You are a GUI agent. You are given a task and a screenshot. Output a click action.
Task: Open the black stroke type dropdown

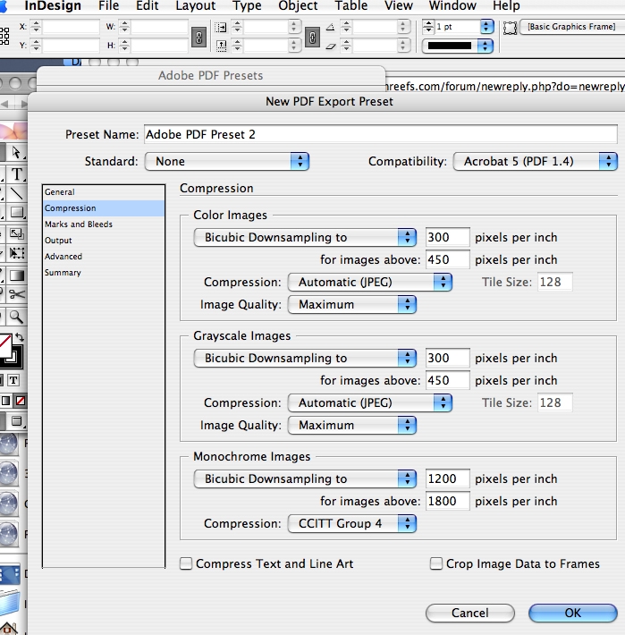pyautogui.click(x=458, y=46)
